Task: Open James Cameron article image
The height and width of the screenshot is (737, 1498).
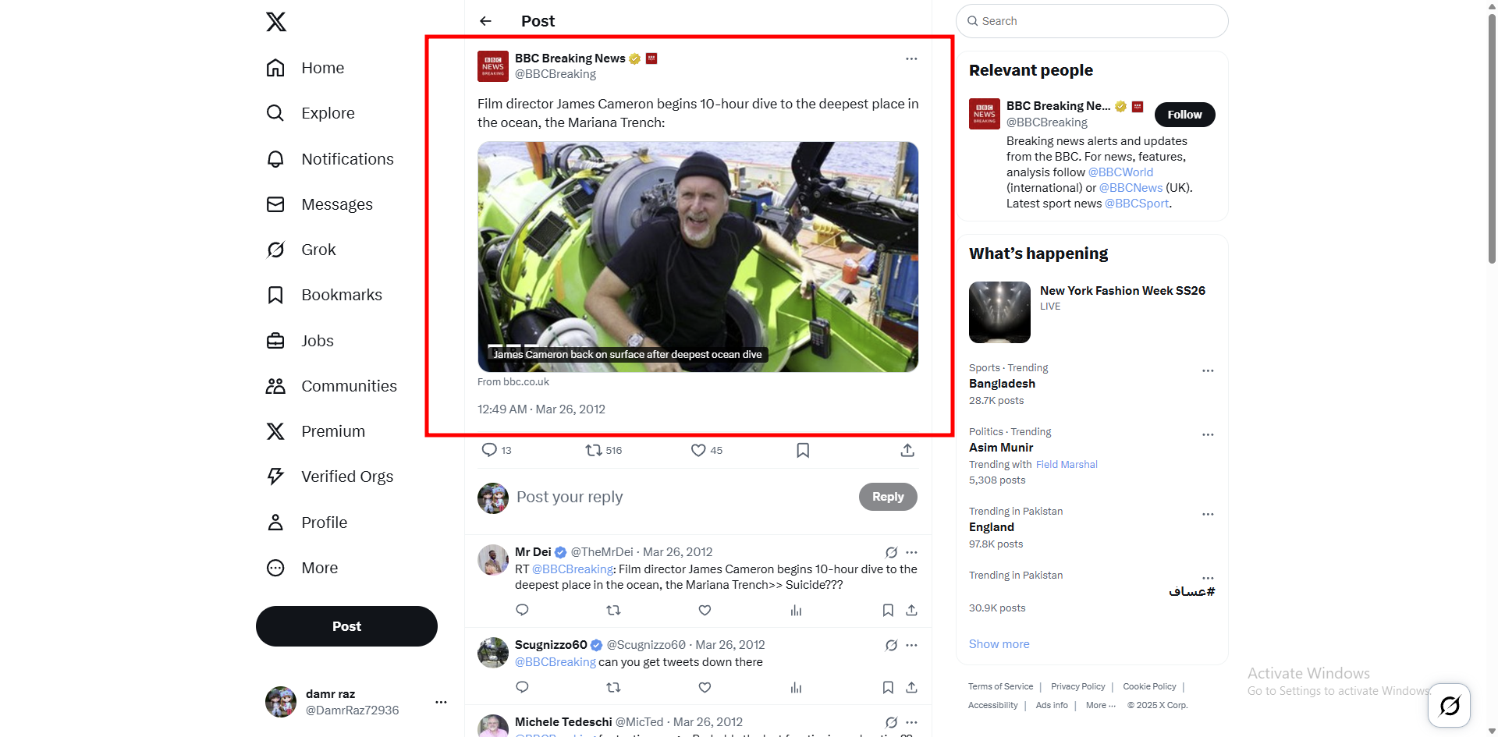Action: tap(698, 257)
